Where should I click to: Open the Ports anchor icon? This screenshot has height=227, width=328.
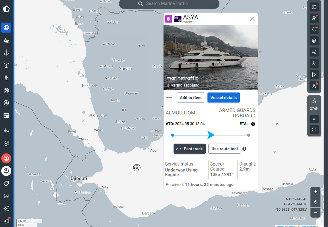6,53
